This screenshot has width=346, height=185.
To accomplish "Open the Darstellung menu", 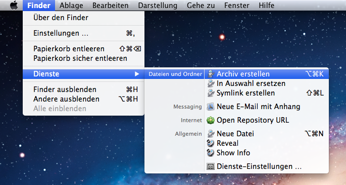I will [158, 5].
